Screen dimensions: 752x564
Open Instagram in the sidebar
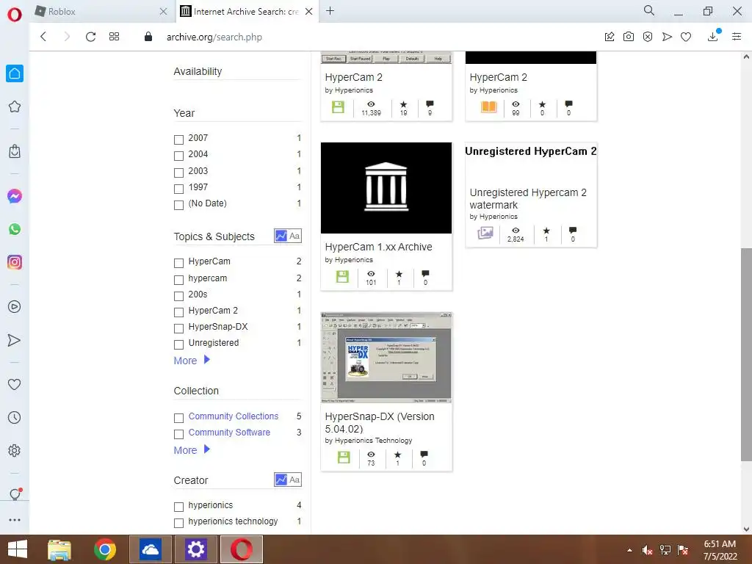point(15,262)
